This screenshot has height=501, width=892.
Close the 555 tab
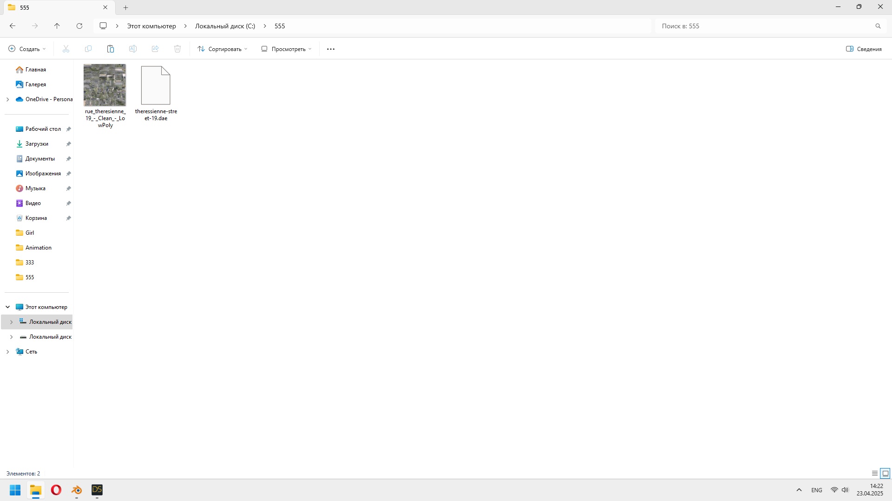click(105, 7)
